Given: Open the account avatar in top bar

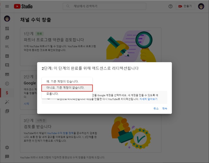Looking at the screenshot, I should [x=201, y=6].
